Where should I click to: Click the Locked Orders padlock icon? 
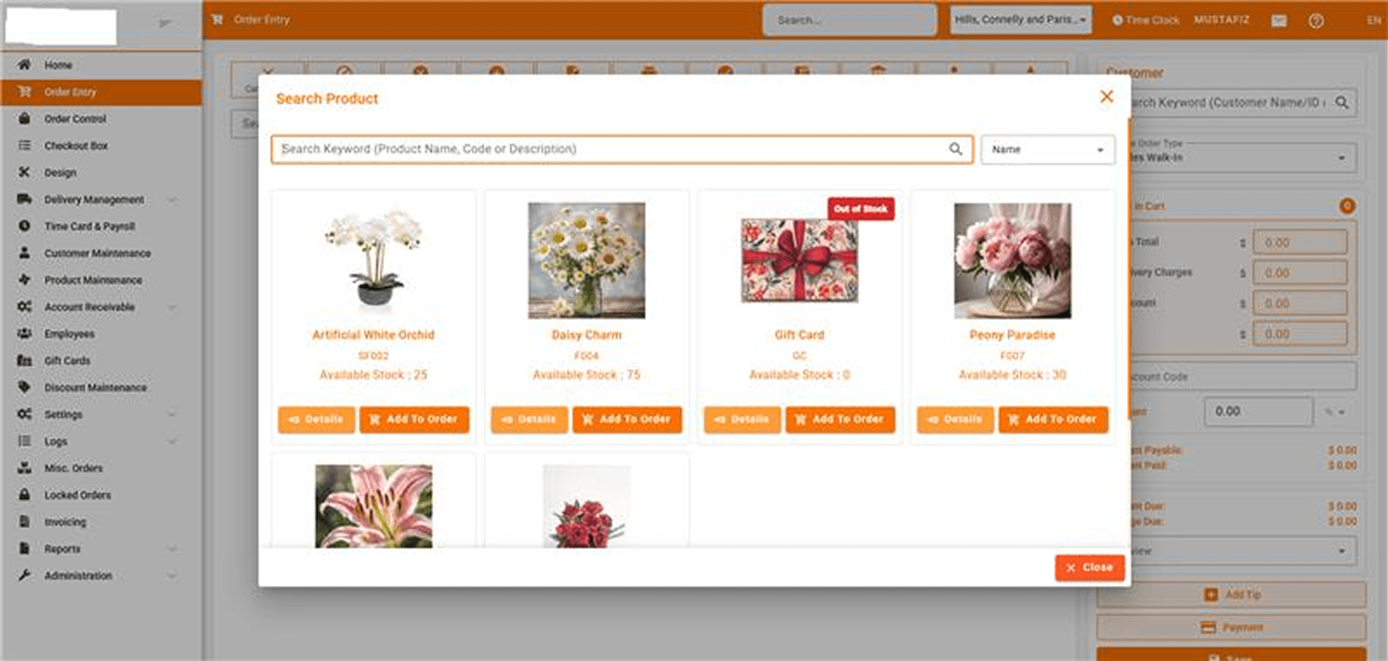[25, 495]
